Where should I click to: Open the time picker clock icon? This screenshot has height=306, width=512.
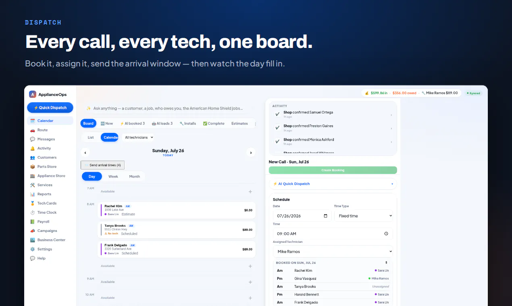coord(386,234)
